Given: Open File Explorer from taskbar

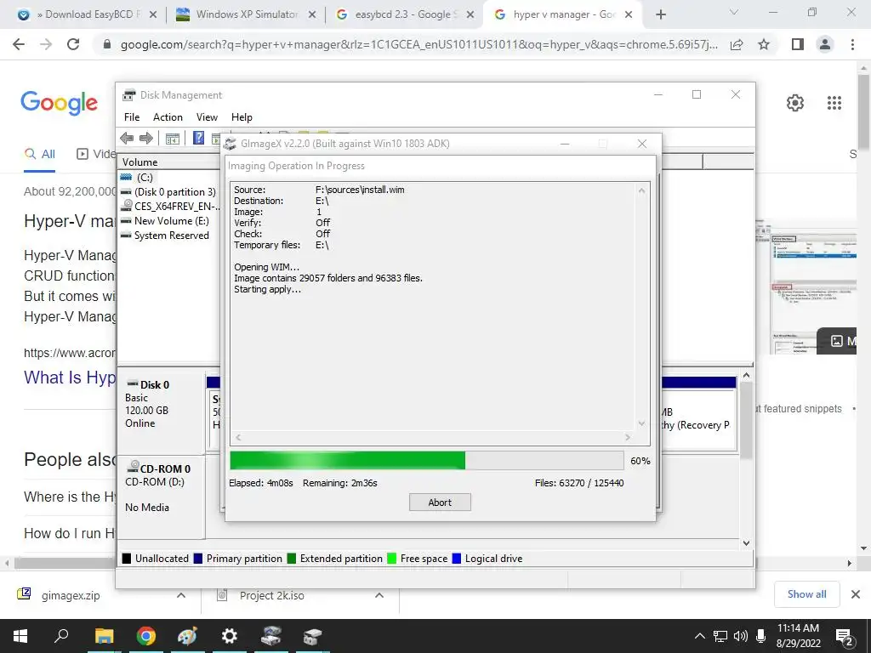Looking at the screenshot, I should (x=104, y=636).
